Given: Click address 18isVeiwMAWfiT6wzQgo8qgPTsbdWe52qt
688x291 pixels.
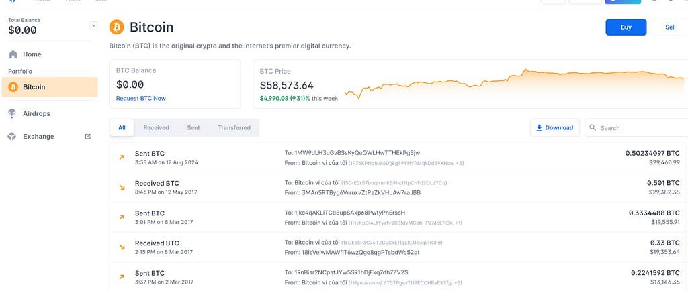Looking at the screenshot, I should point(360,253).
